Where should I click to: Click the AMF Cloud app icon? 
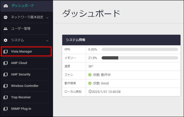click(5, 63)
